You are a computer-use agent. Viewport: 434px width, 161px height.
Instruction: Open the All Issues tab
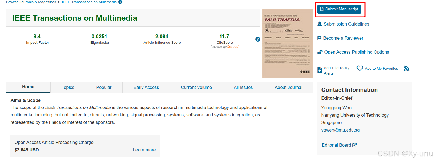pyautogui.click(x=243, y=87)
